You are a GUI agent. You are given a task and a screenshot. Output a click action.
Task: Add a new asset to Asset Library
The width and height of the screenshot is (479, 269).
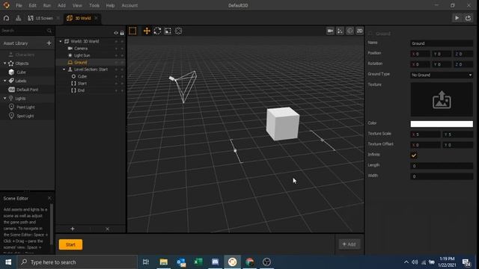(49, 43)
